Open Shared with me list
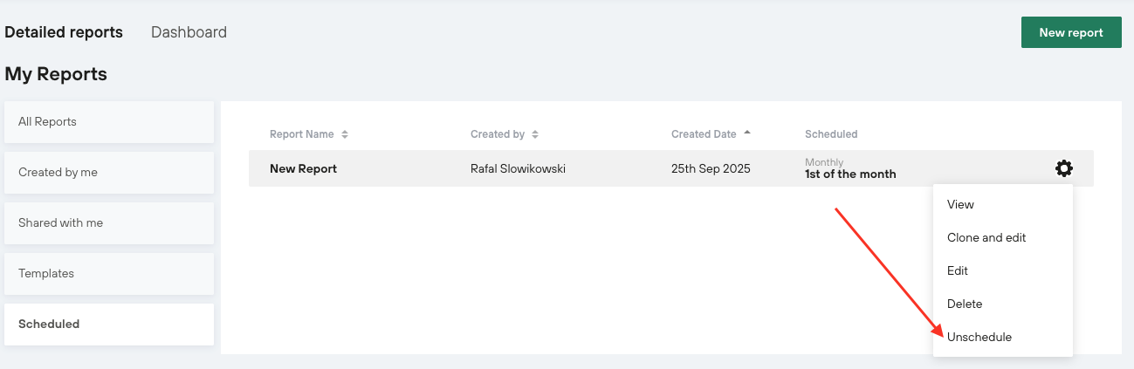 108,223
